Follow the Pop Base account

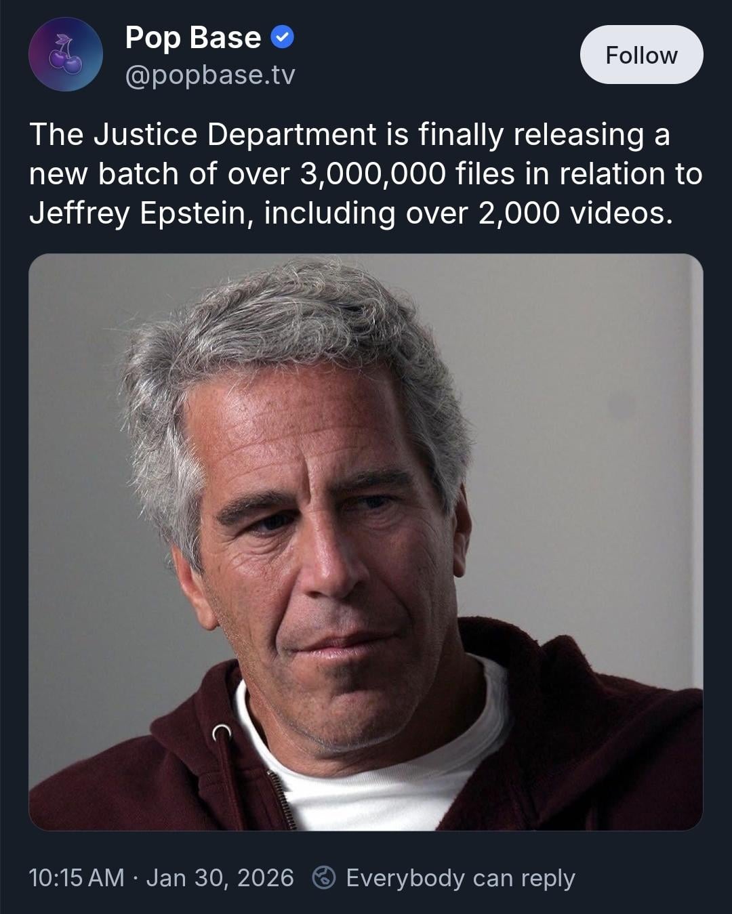click(641, 55)
